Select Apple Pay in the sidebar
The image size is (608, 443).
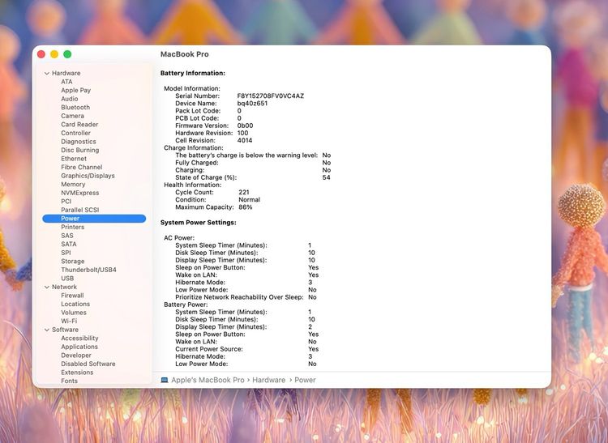[x=75, y=90]
